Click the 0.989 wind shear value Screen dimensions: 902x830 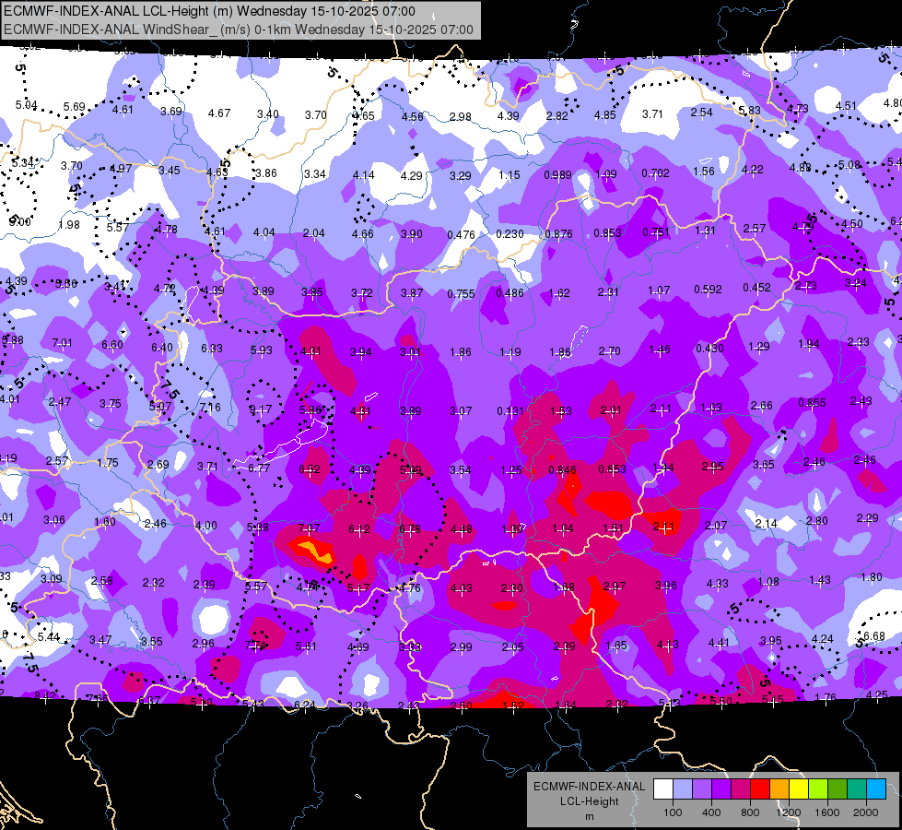click(x=557, y=174)
